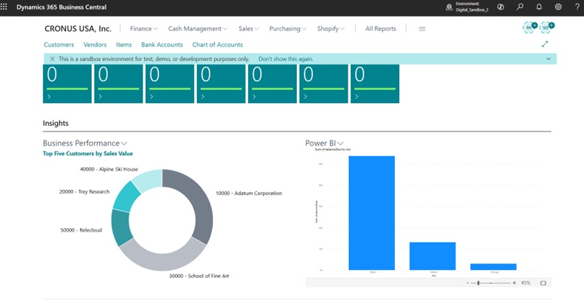Open the All Reports menu item

click(x=381, y=29)
